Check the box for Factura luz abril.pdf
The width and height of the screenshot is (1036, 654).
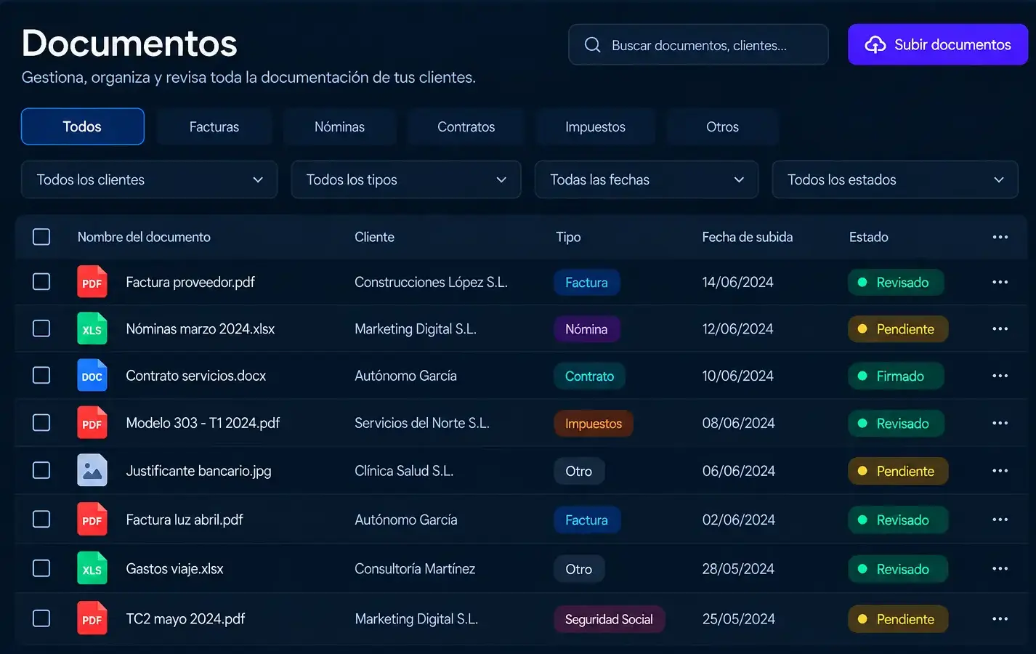pyautogui.click(x=41, y=520)
